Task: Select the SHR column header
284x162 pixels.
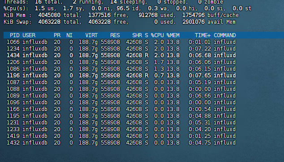Action: point(137,35)
